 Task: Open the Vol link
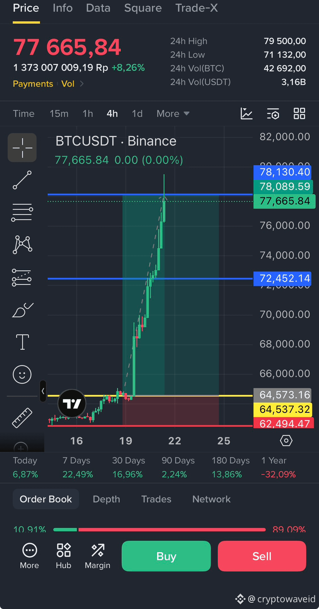click(x=68, y=84)
